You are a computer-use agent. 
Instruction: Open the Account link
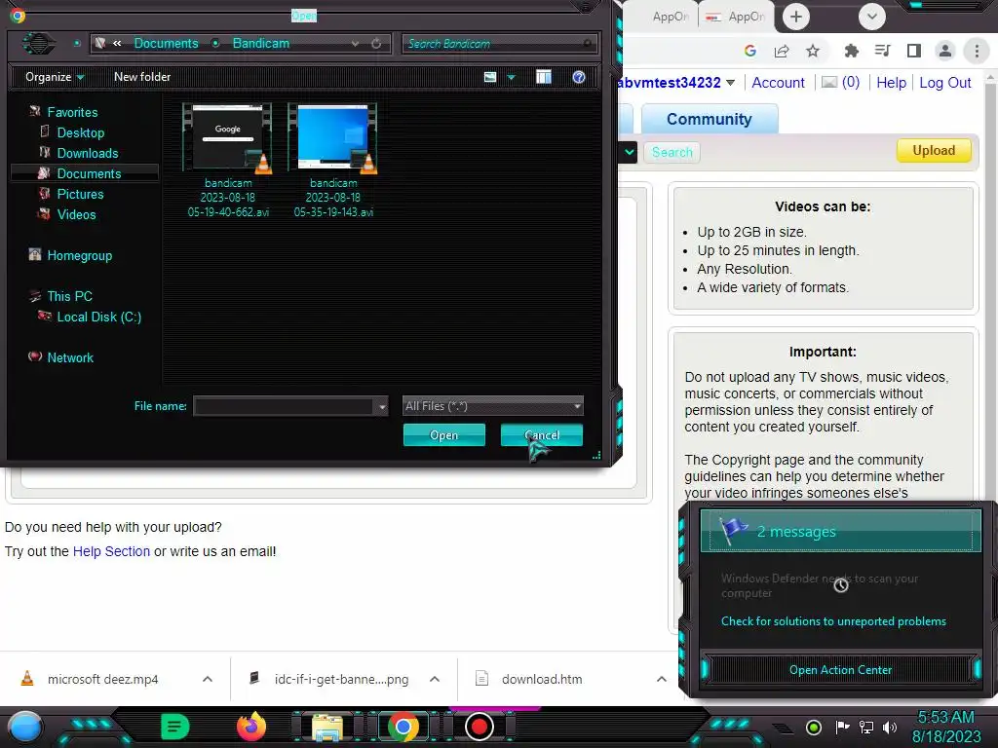[x=778, y=83]
